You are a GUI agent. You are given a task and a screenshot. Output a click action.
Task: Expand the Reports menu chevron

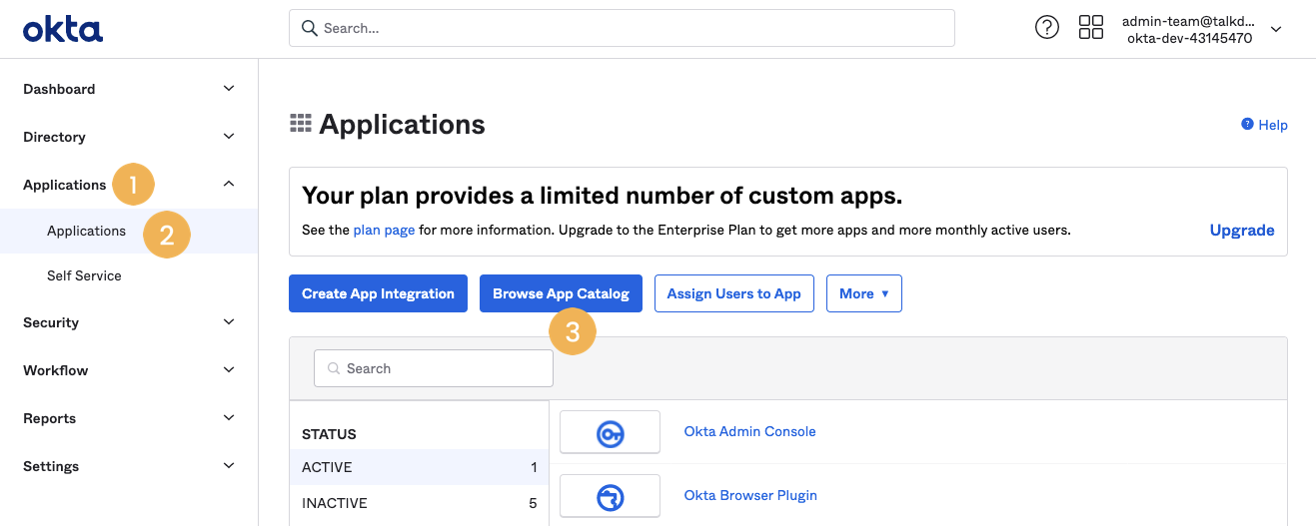point(229,418)
